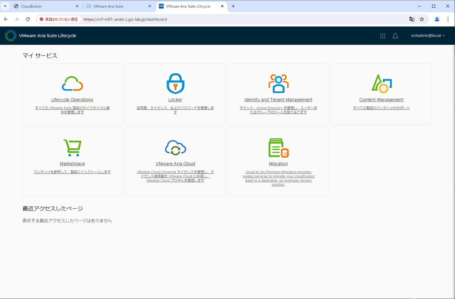The height and width of the screenshot is (299, 455).
Task: Select the VMware Aria Suite Lifecycle tab
Action: 191,6
